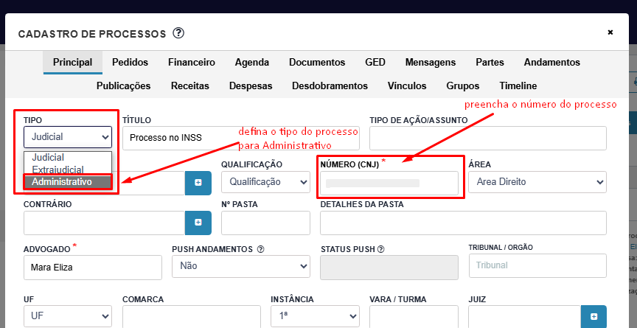Image resolution: width=637 pixels, height=328 pixels.
Task: Show the Timeline tab
Action: 518,86
